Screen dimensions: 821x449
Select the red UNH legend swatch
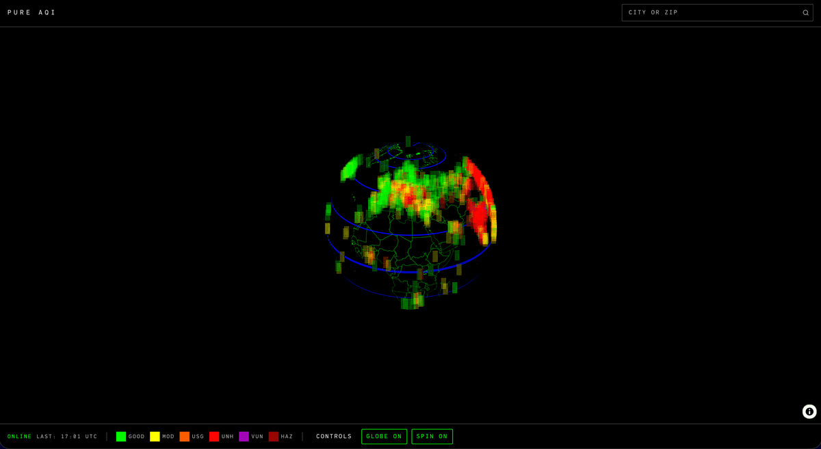214,437
